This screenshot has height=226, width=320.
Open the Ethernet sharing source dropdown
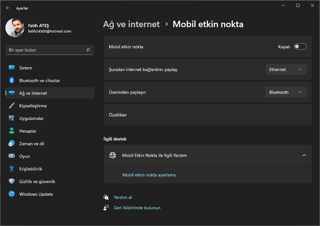(286, 69)
